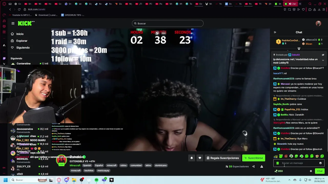Image resolution: width=328 pixels, height=184 pixels.
Task: Open xMarcoCS leaderboard entry
Action: pyautogui.click(x=312, y=40)
